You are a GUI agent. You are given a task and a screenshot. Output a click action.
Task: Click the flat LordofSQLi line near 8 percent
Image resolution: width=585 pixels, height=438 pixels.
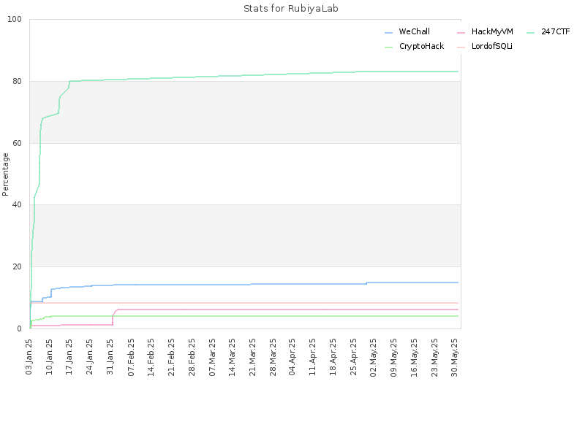click(243, 303)
